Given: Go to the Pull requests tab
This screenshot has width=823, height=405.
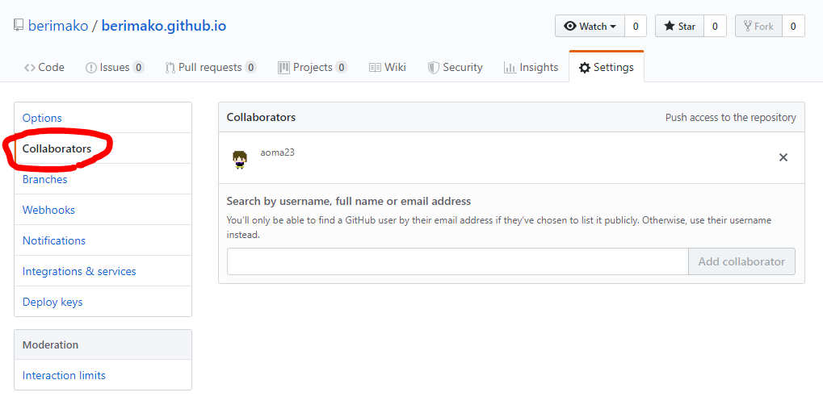Looking at the screenshot, I should 211,67.
